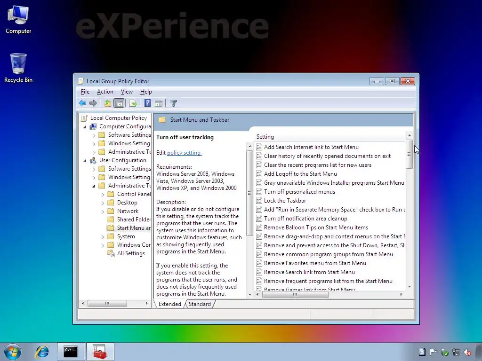Click description pane scroll down arrow
The width and height of the screenshot is (482, 361).
(x=249, y=294)
